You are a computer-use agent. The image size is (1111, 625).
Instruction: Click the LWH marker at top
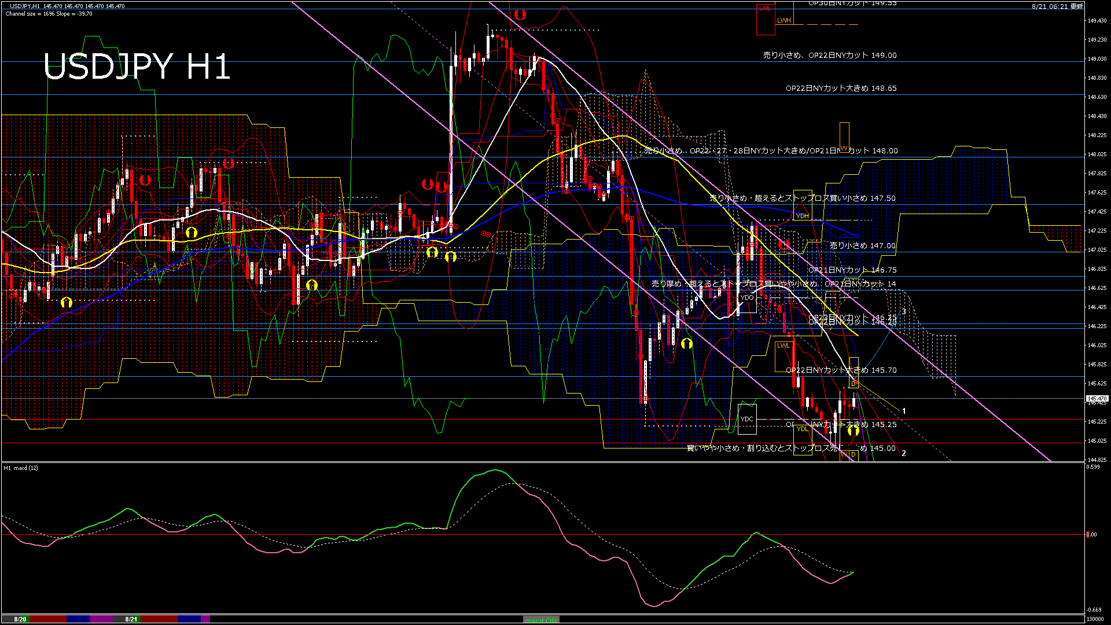pos(783,20)
